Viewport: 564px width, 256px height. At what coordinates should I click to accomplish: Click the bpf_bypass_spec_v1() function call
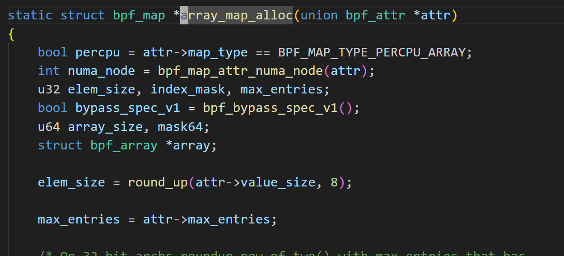pyautogui.click(x=270, y=108)
